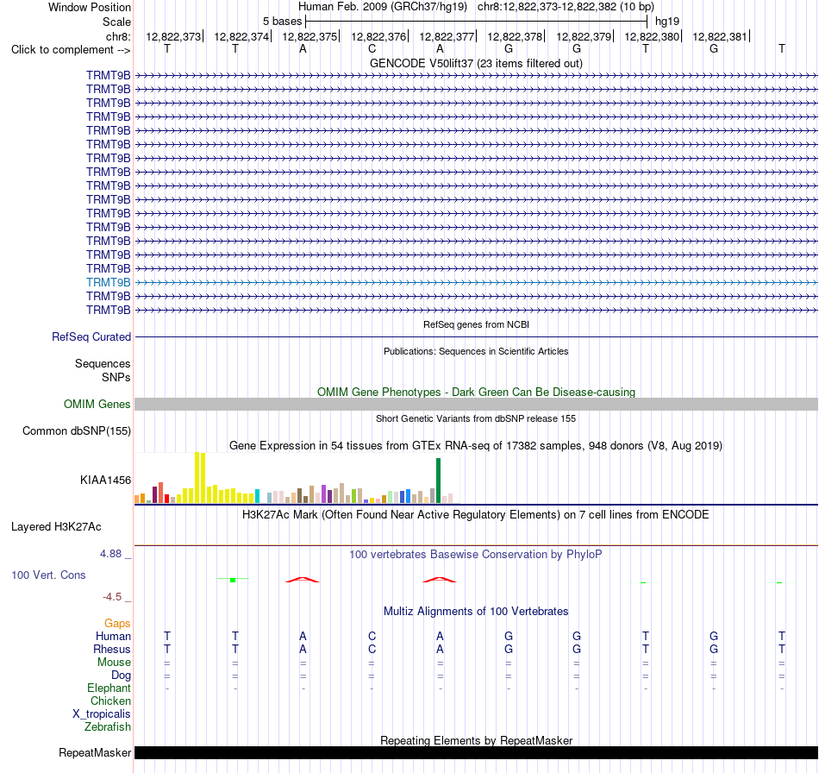The image size is (819, 773).
Task: Click the 'chr8:' base position label
Action: (119, 36)
